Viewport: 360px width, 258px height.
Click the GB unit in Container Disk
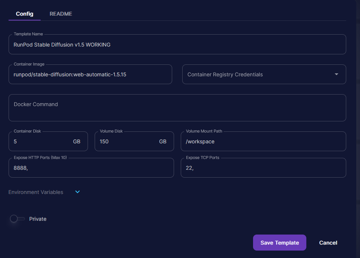[77, 141]
